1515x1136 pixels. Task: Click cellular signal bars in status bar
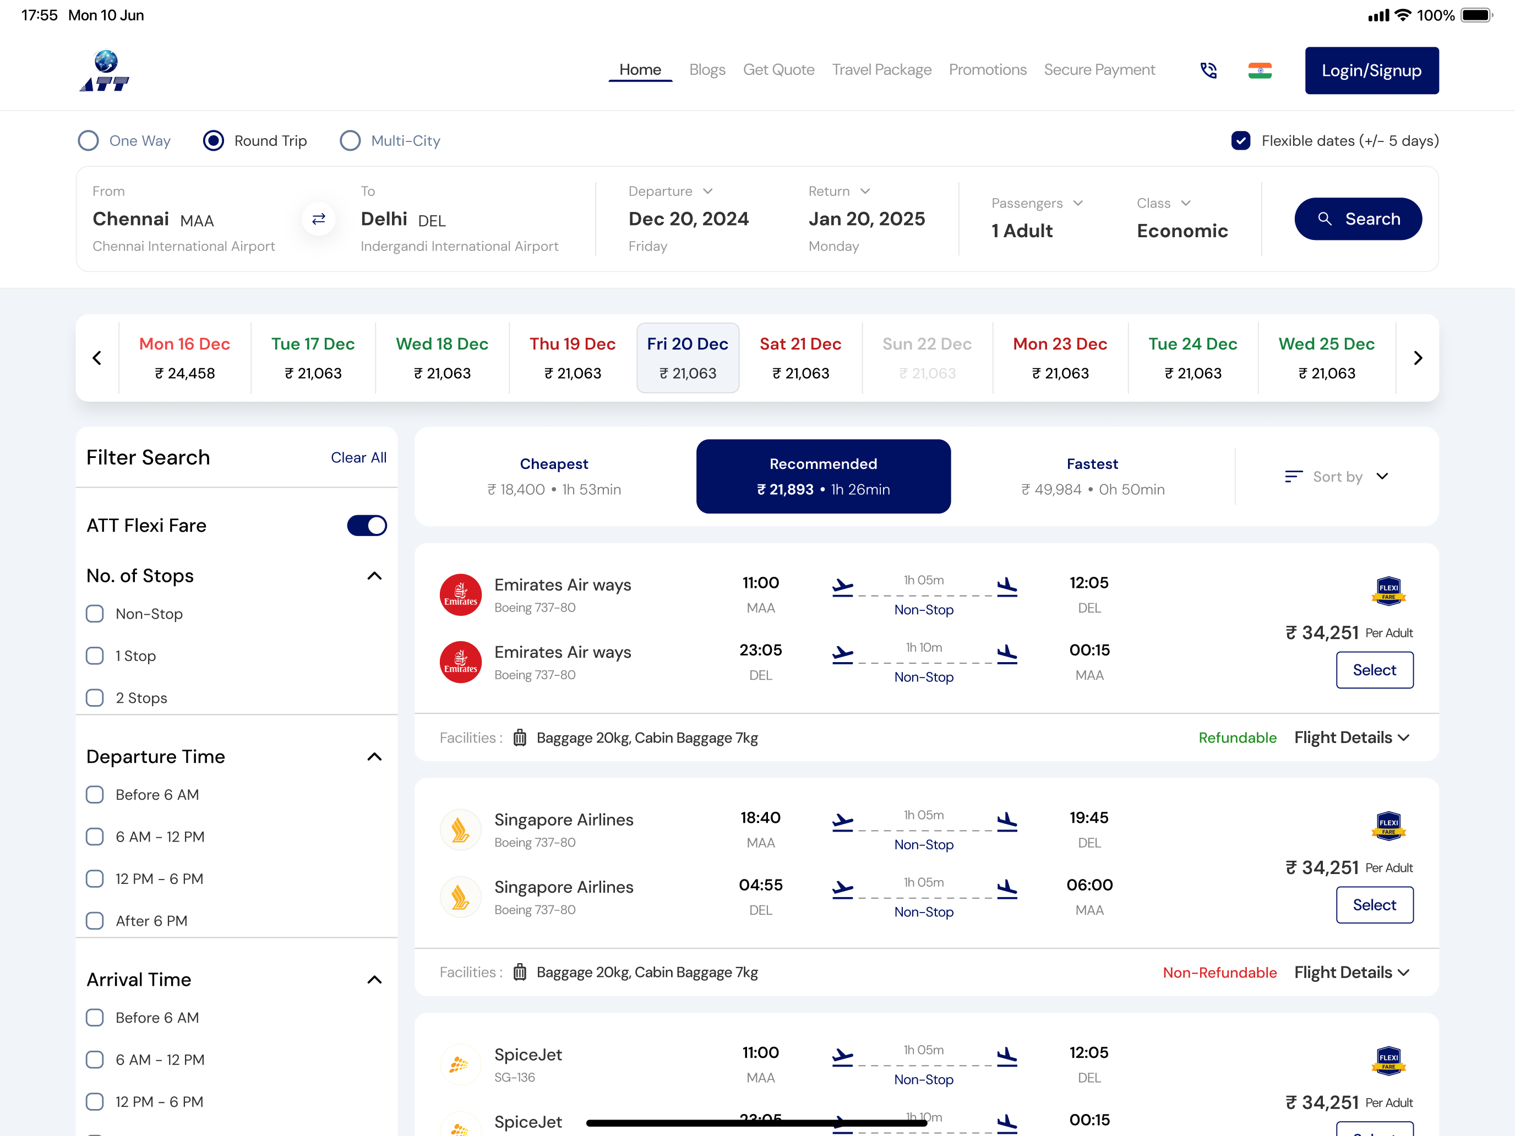(x=1378, y=15)
